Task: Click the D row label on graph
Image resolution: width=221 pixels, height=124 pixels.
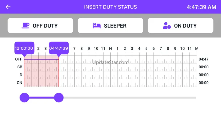Action: coord(21,75)
